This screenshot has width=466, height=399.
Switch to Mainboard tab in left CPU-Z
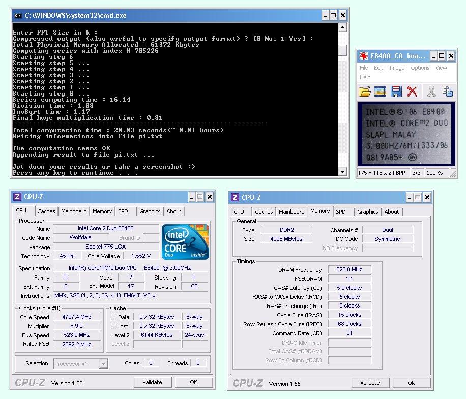74,211
